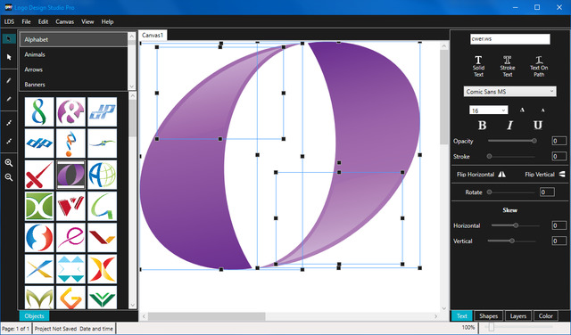This screenshot has height=335, width=571.
Task: Adjust the Rotate slider
Action: pos(512,192)
